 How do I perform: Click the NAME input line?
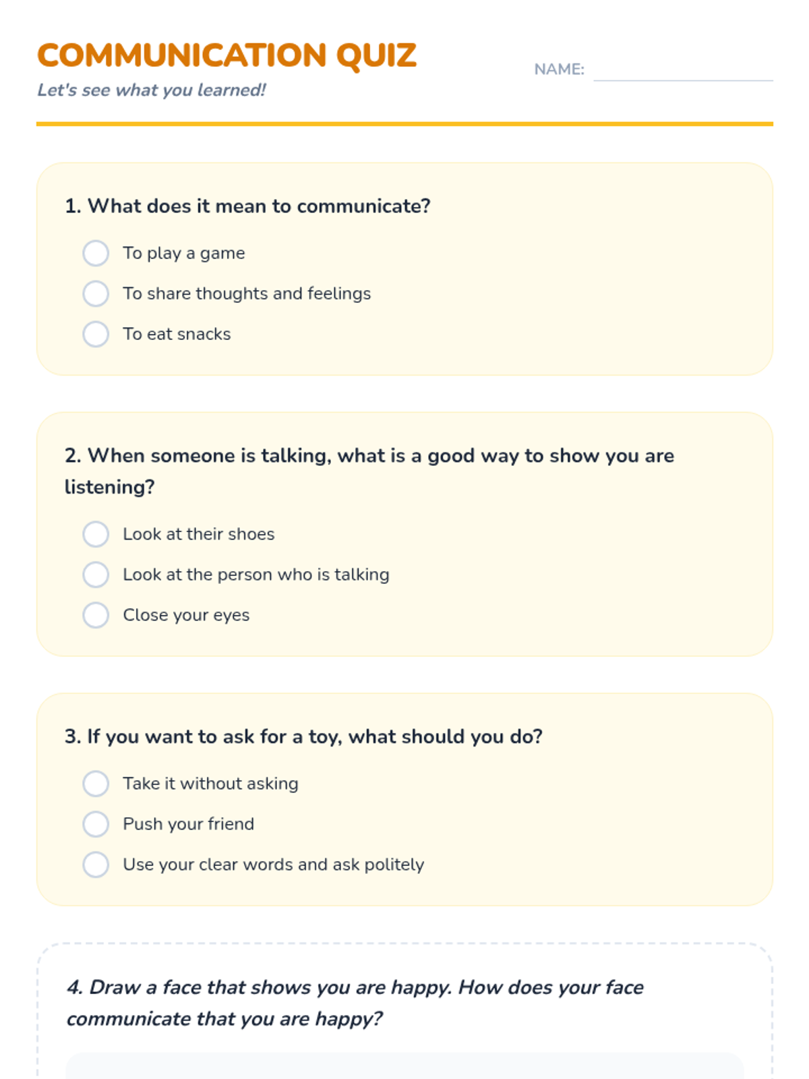pos(682,70)
